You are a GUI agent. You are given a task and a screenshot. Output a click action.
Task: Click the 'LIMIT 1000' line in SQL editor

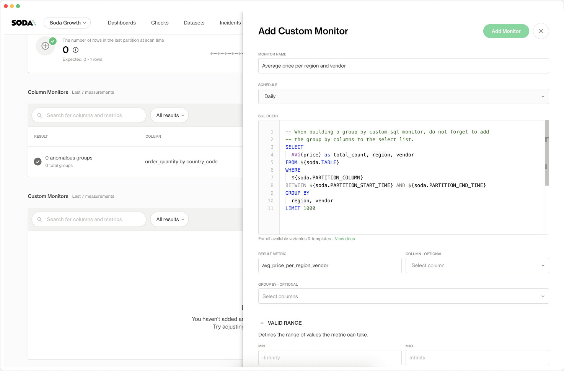pos(300,208)
